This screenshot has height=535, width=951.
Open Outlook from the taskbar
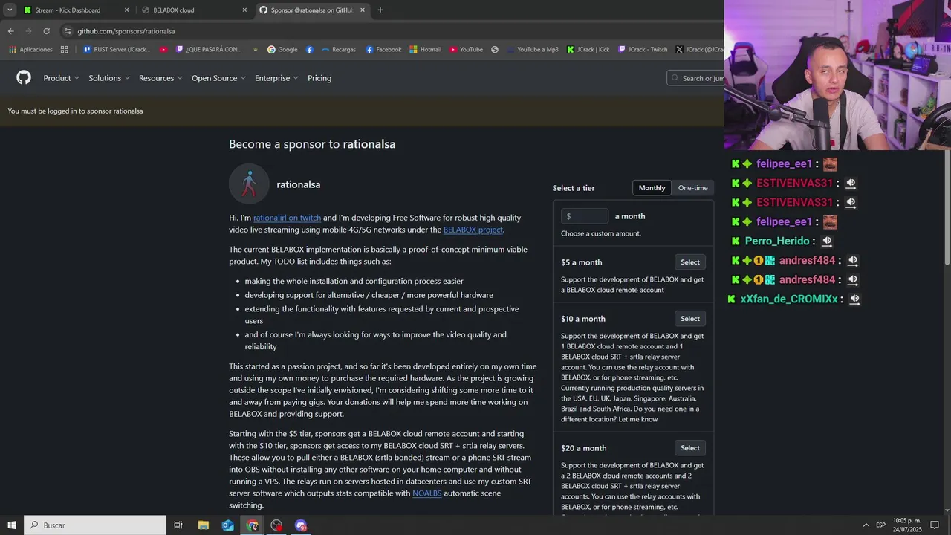[228, 525]
